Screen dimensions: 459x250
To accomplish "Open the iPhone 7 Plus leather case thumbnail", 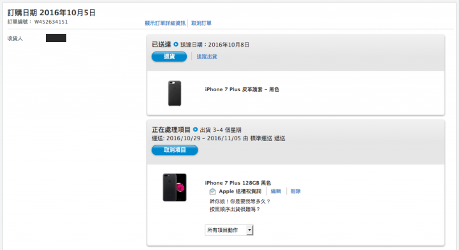I will click(175, 93).
